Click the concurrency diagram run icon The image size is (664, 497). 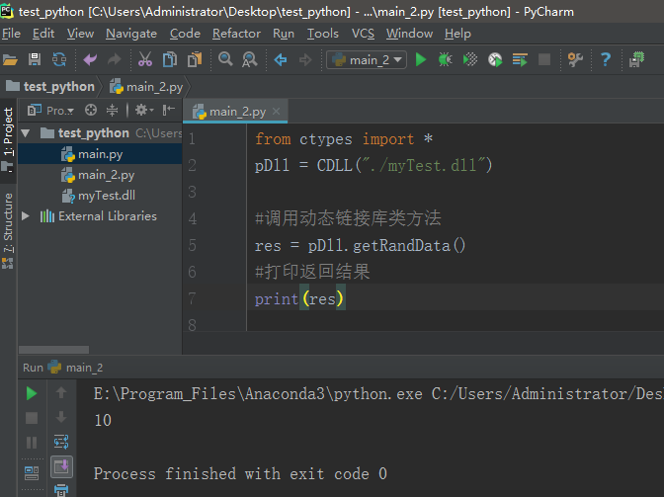[520, 59]
